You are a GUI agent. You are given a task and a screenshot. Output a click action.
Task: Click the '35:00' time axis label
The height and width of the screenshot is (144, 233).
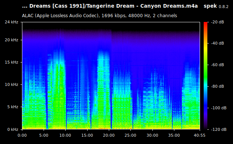point(174,135)
